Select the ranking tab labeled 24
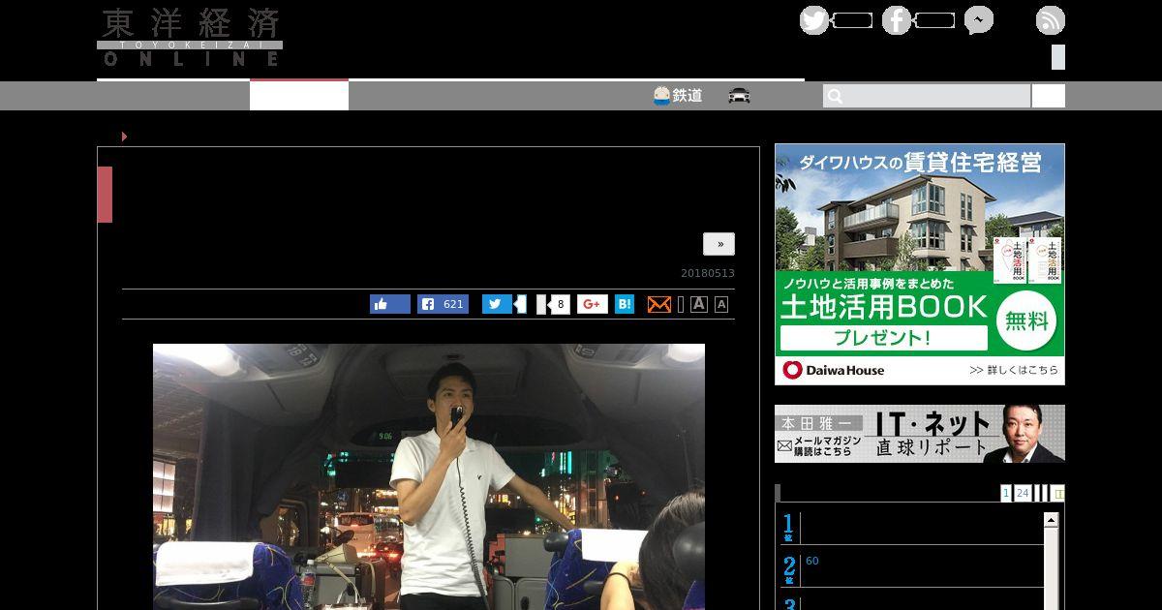The width and height of the screenshot is (1162, 610). pyautogui.click(x=1023, y=493)
